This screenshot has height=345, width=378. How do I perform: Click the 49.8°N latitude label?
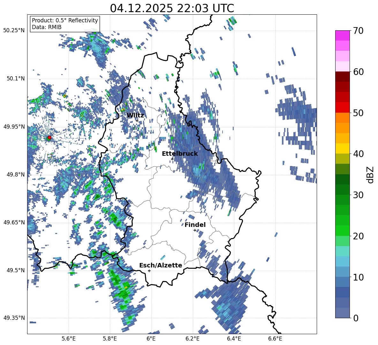point(15,175)
